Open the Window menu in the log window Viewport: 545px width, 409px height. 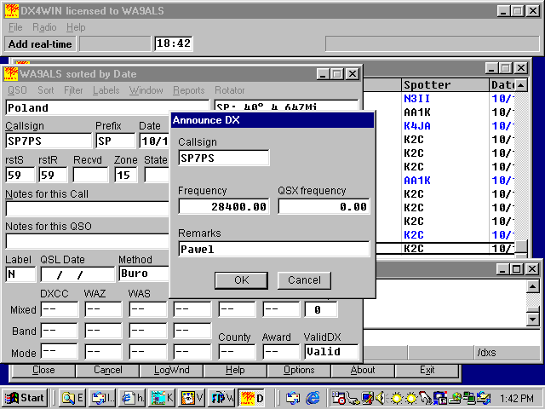(x=146, y=90)
